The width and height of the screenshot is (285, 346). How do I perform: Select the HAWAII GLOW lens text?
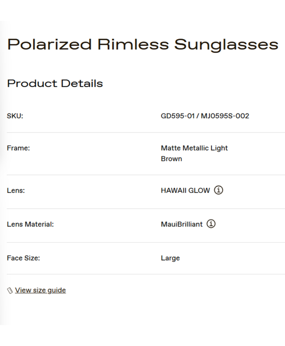coord(185,191)
